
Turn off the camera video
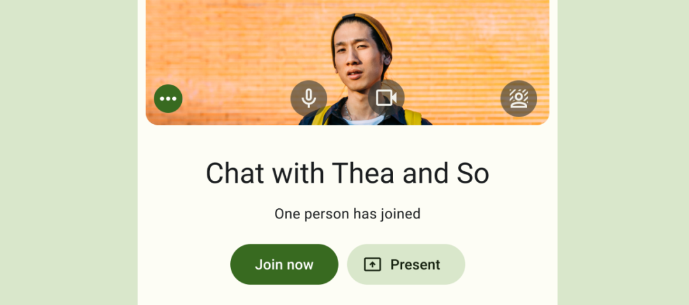click(x=386, y=97)
